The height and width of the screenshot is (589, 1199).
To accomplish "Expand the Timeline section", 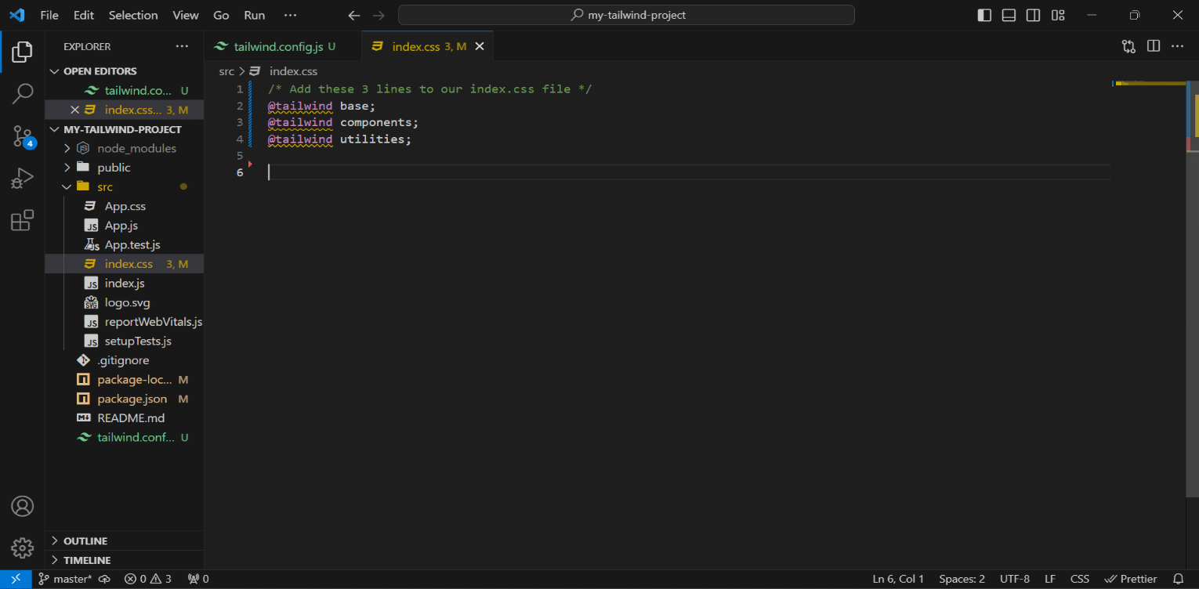I will point(124,560).
